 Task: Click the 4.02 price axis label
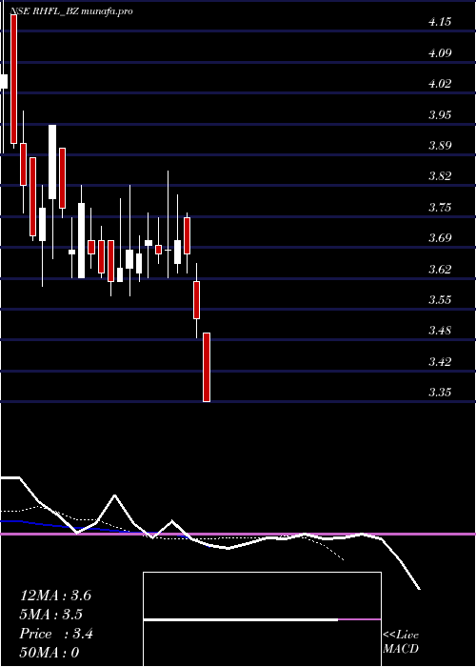point(440,84)
